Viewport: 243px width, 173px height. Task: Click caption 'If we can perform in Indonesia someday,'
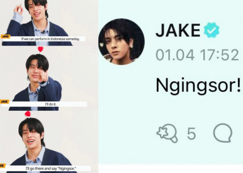point(50,39)
